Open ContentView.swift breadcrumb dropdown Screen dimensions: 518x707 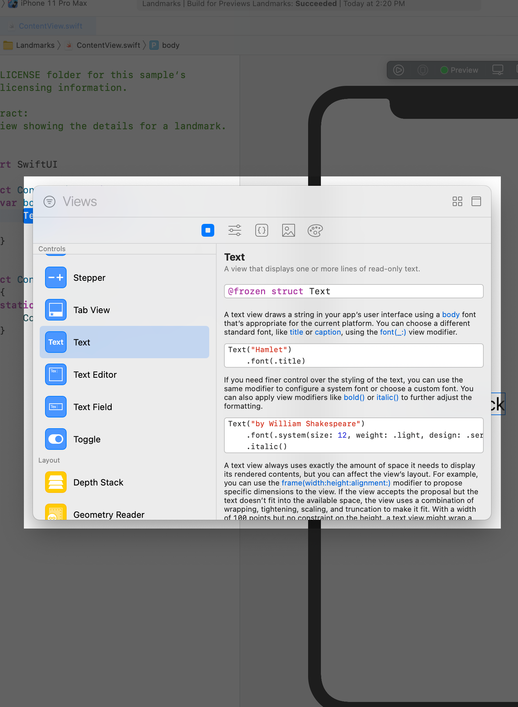pyautogui.click(x=108, y=45)
